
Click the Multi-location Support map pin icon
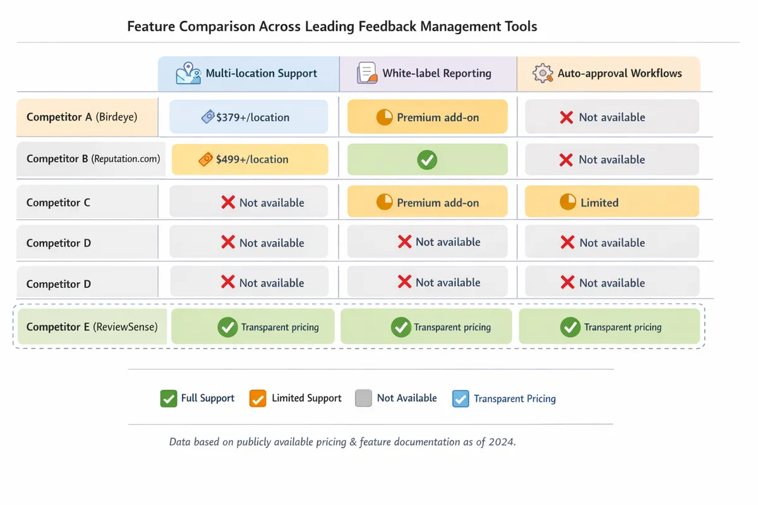click(x=188, y=73)
